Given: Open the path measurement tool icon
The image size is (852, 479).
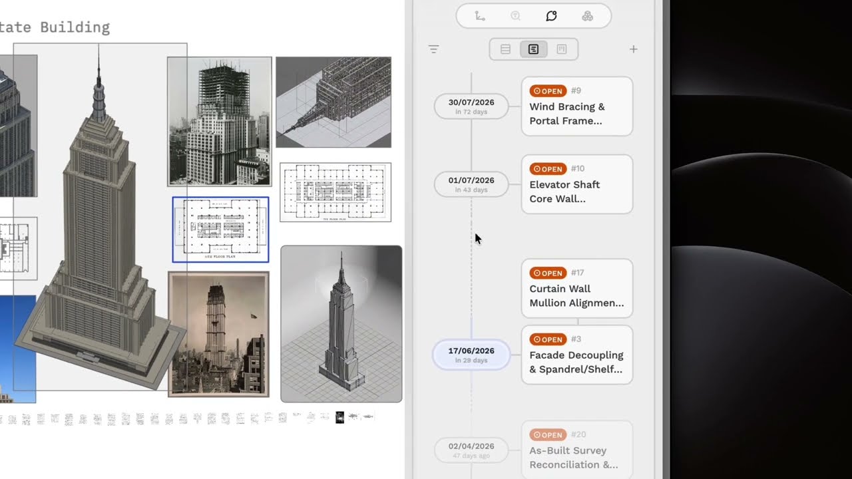Looking at the screenshot, I should pyautogui.click(x=479, y=16).
